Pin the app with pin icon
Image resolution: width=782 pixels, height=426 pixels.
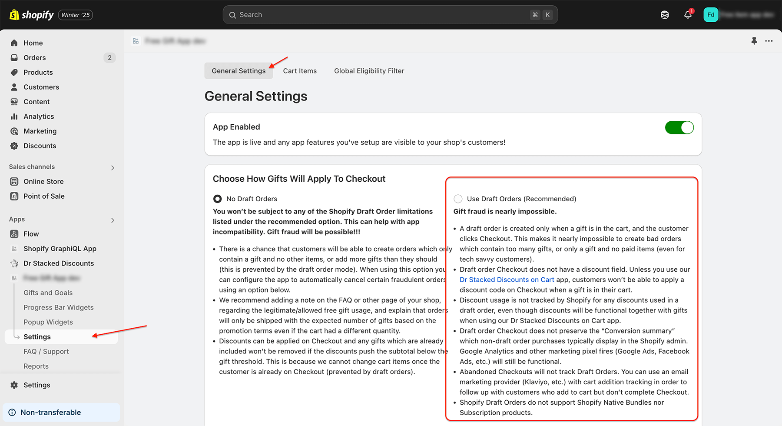(x=754, y=41)
